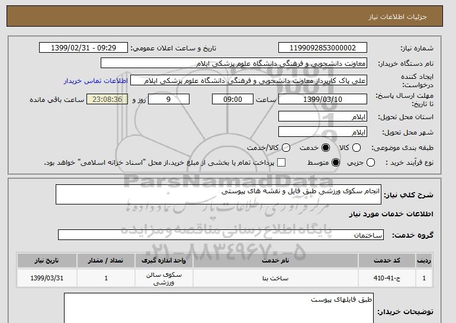Click the deadline hour field 09:00
This screenshot has width=456, height=323.
(x=233, y=99)
